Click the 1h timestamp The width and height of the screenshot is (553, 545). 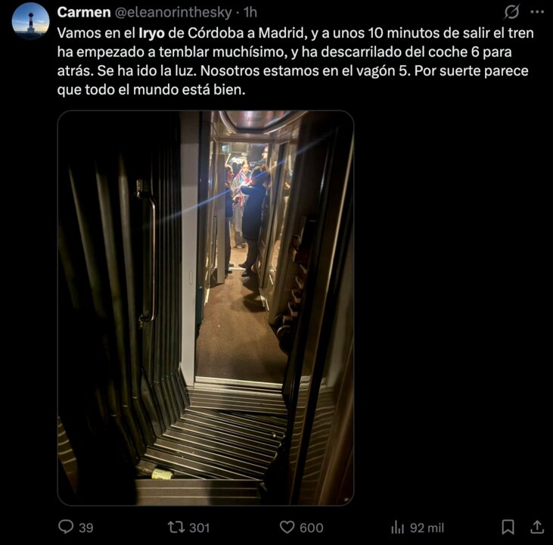pyautogui.click(x=250, y=12)
